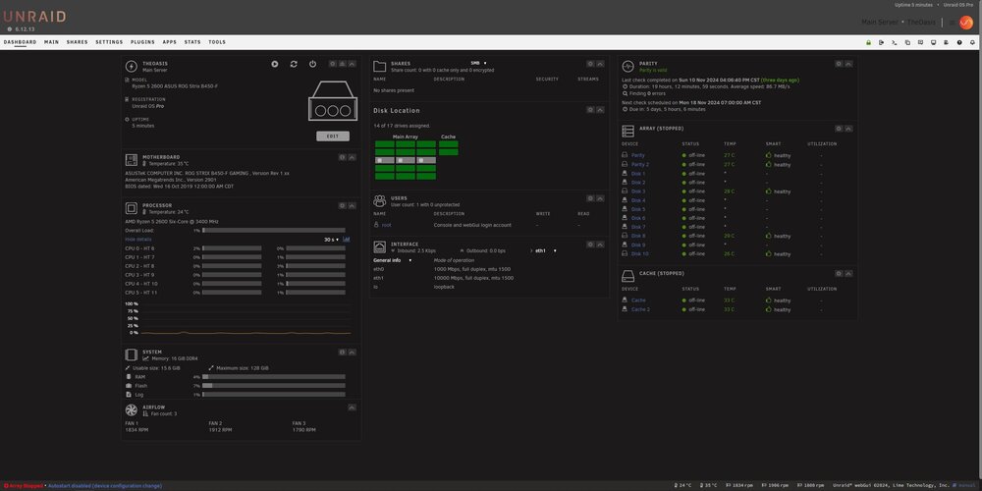Click the logout icon in the top toolbar
The image size is (982, 491).
[x=881, y=42]
